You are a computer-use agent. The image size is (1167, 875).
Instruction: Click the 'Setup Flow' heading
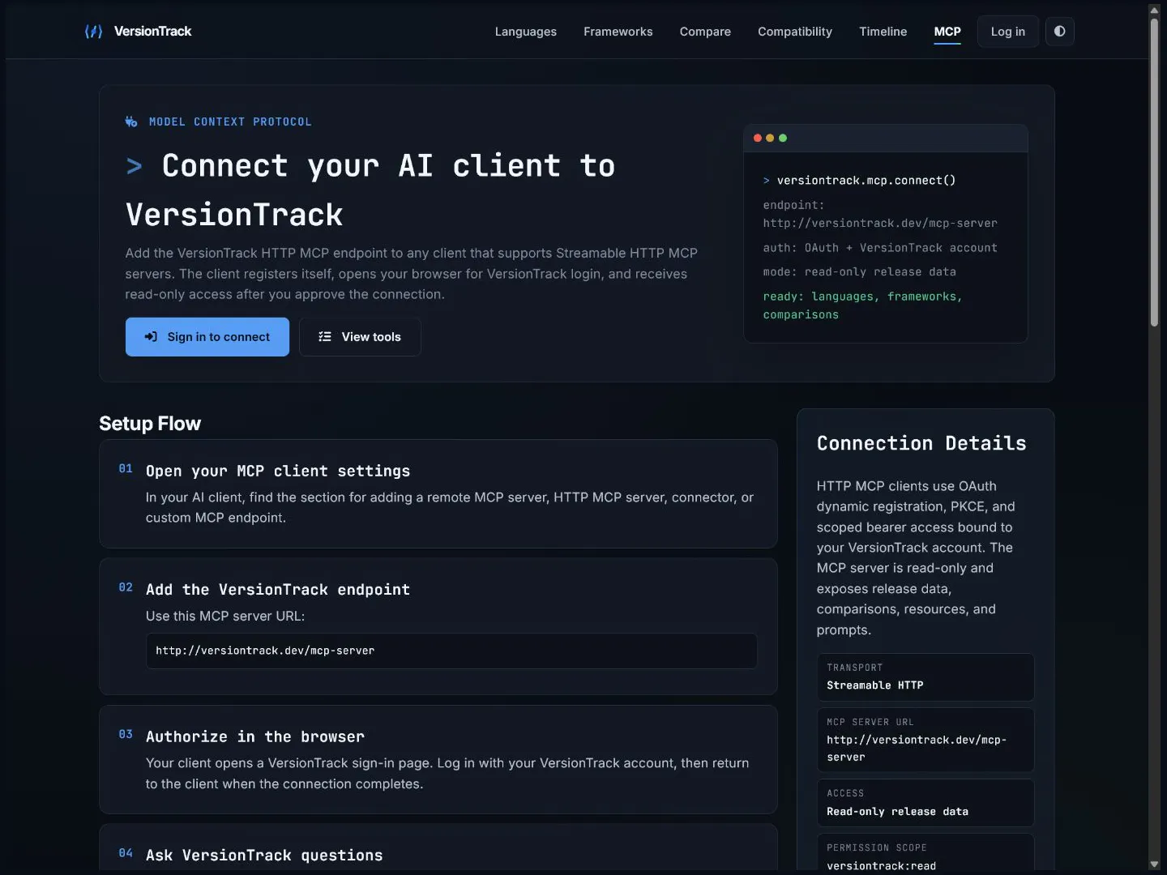[150, 424]
